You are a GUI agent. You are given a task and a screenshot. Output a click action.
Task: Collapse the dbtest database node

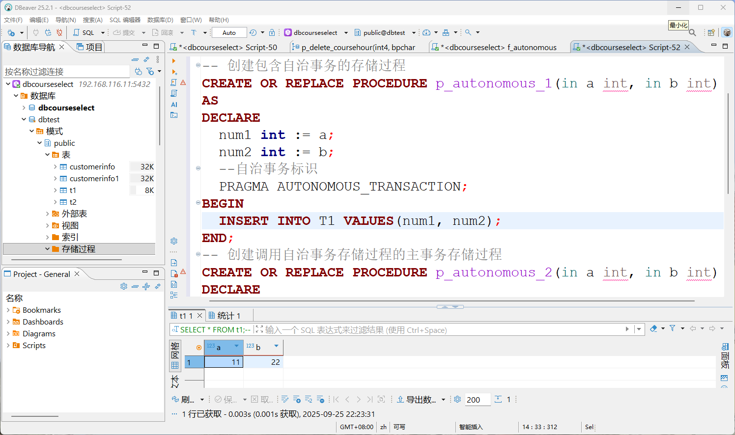coord(24,120)
